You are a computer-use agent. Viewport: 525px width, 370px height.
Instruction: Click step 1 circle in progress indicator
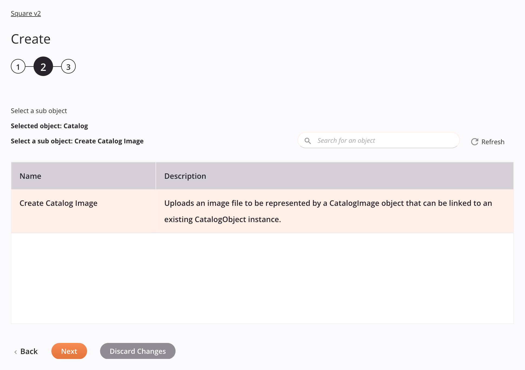pos(18,66)
